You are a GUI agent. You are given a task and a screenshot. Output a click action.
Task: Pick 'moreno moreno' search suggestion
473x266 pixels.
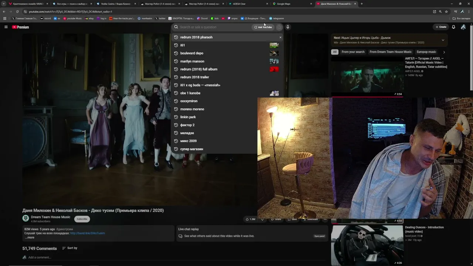coord(192,109)
